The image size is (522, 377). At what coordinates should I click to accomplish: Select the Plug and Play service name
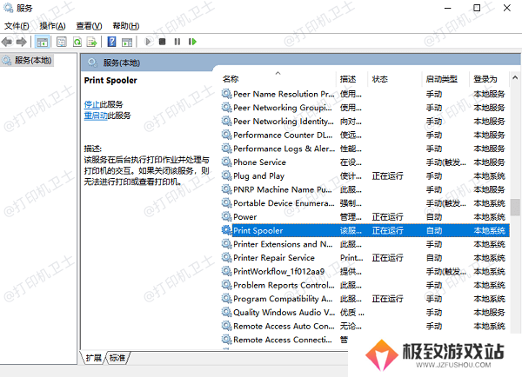[x=258, y=175]
